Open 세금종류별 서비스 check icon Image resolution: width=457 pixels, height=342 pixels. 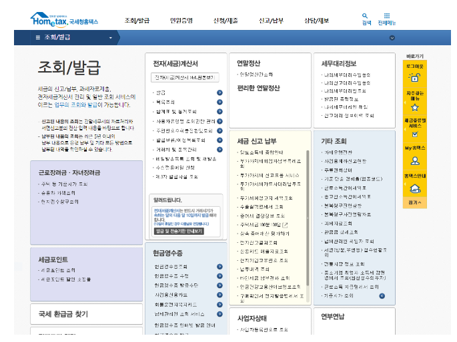pyautogui.click(x=415, y=134)
